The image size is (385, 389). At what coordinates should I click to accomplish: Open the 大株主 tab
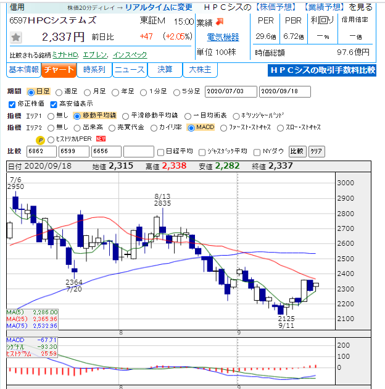[x=200, y=70]
